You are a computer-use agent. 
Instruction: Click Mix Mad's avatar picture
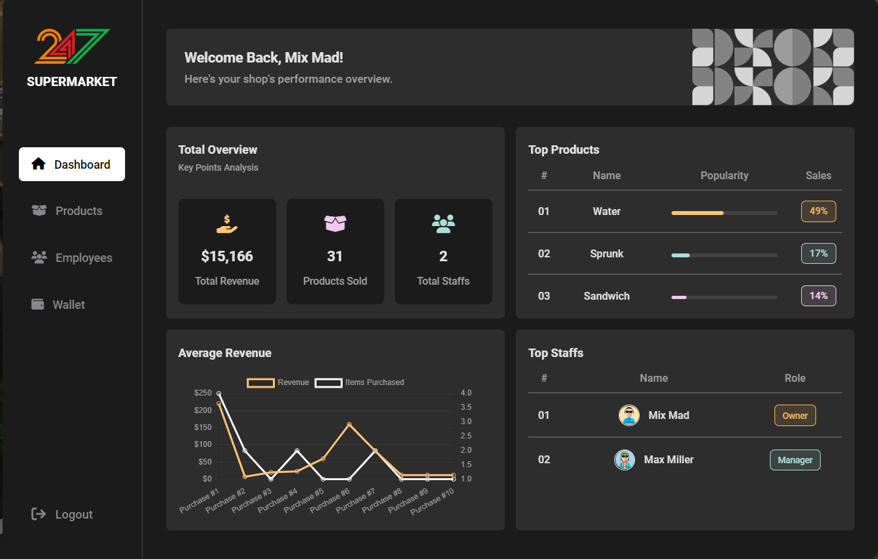(629, 416)
